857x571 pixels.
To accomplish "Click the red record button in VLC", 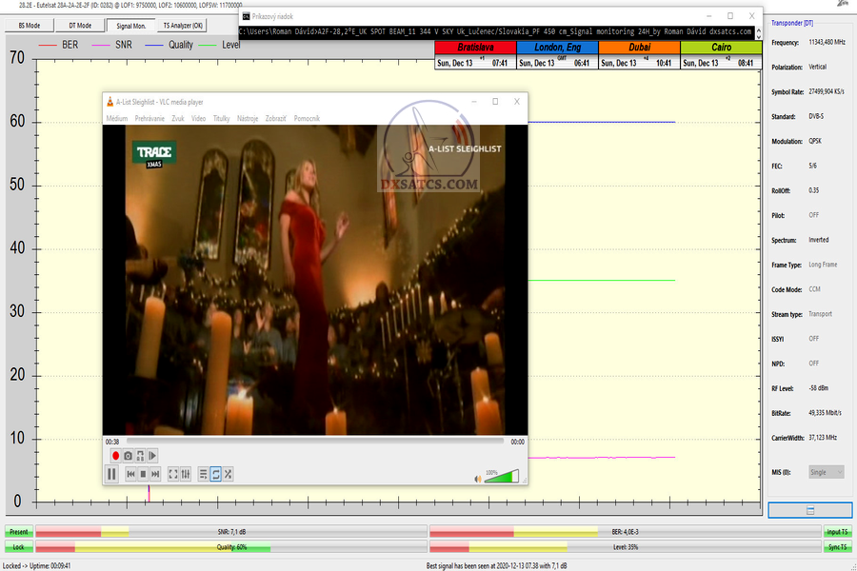I will click(x=116, y=456).
